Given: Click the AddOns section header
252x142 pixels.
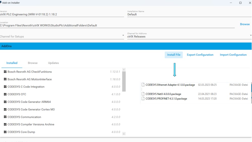Looking at the screenshot, I should point(126,46).
